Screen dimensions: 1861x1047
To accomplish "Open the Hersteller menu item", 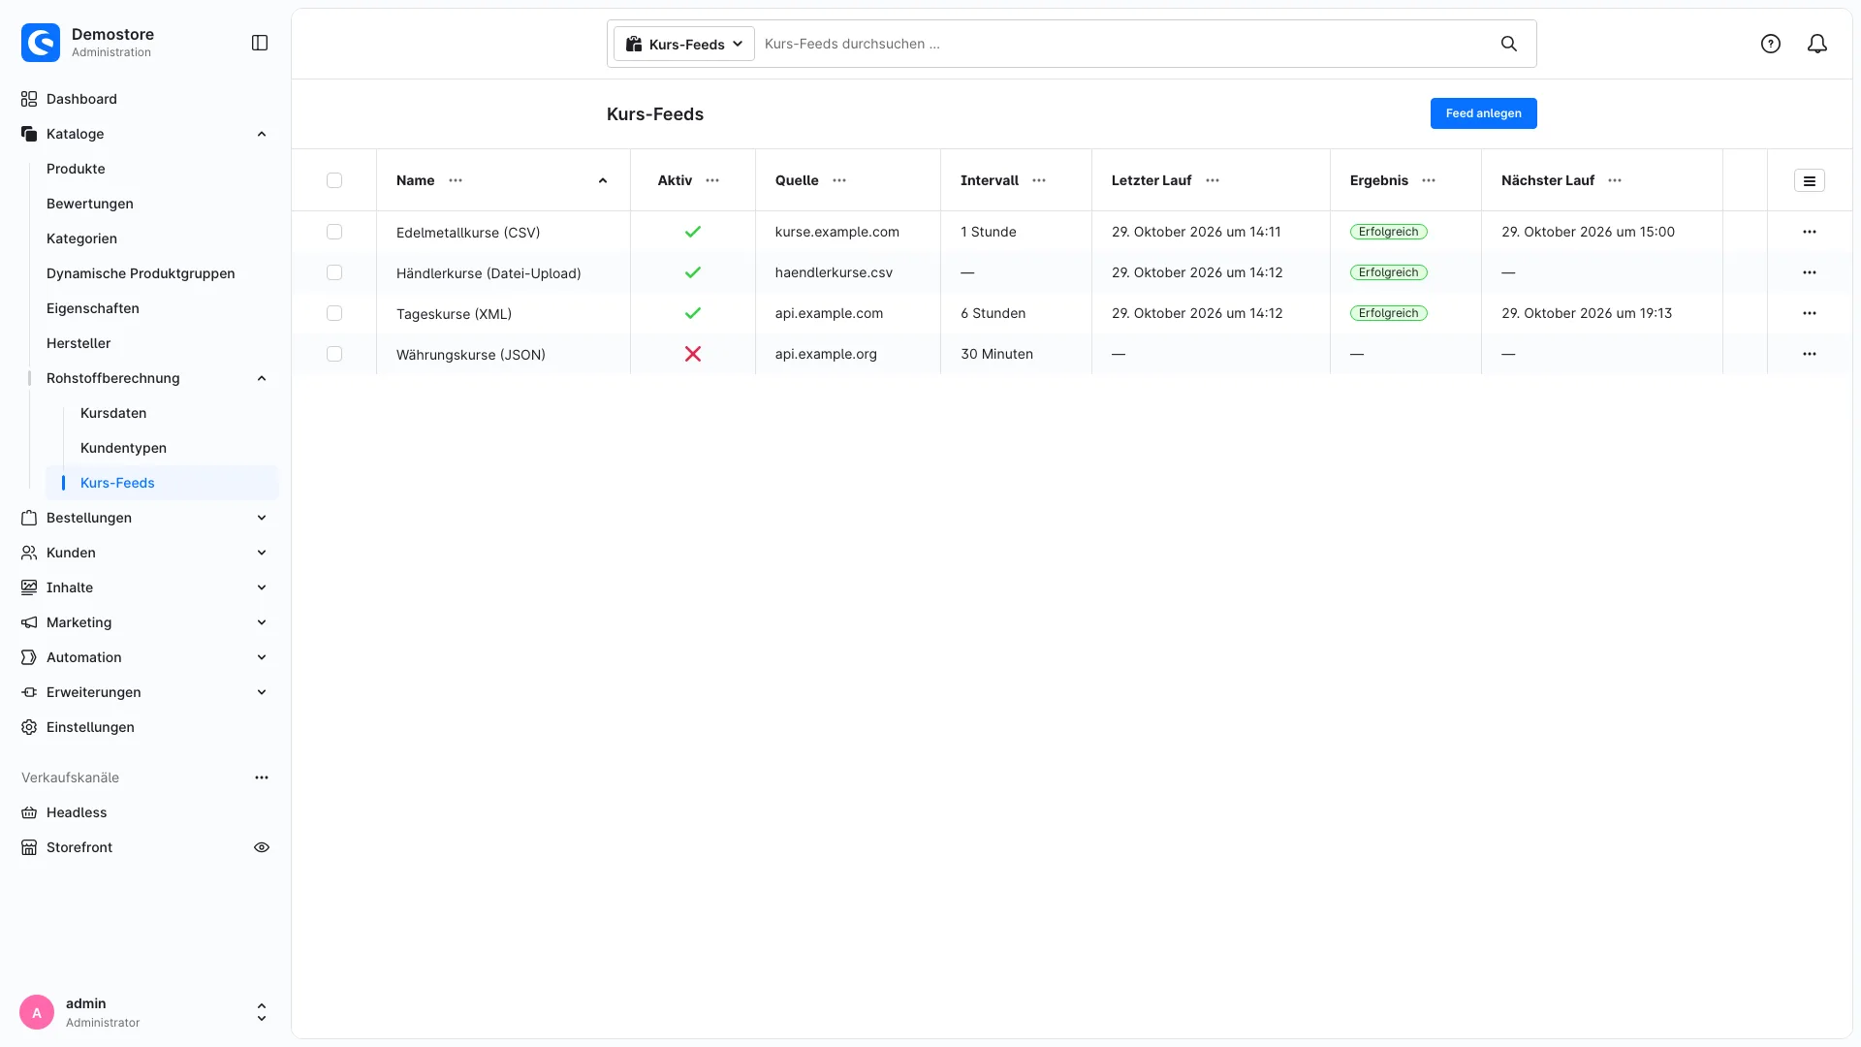I will (79, 343).
